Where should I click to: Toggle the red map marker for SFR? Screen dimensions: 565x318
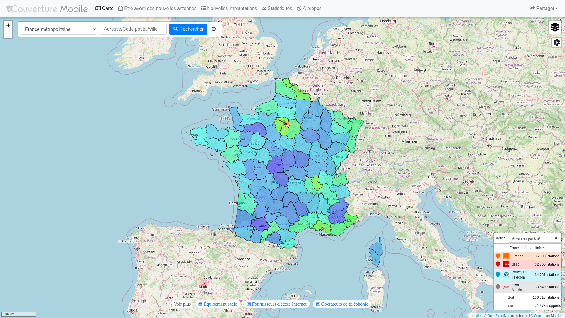tap(498, 264)
